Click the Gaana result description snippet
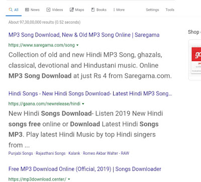Viewport: 201px width, 182px height. coord(85,129)
